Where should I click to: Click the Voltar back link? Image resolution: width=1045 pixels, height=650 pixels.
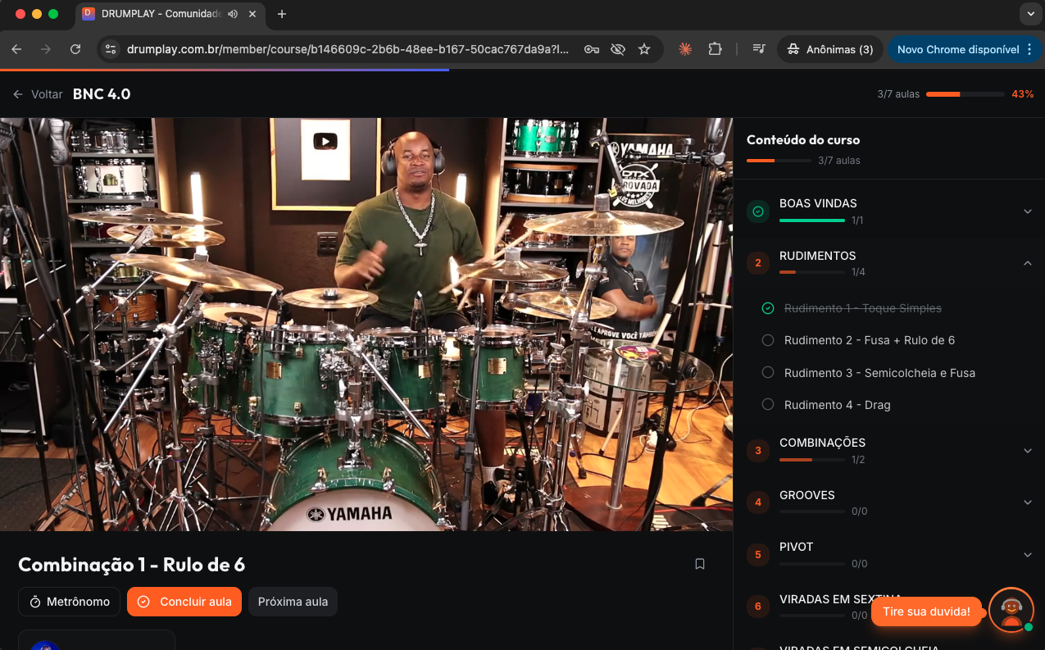[x=38, y=94]
